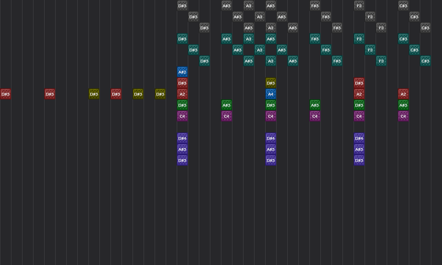The width and height of the screenshot is (442, 265).
Task: Select teal F3 in highest teal row
Action: click(359, 39)
